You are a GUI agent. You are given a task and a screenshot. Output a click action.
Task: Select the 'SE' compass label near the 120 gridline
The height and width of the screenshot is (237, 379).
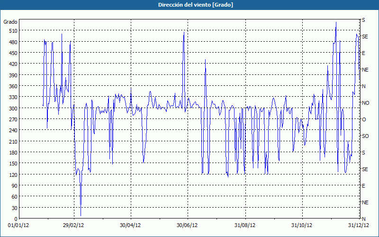(x=365, y=169)
